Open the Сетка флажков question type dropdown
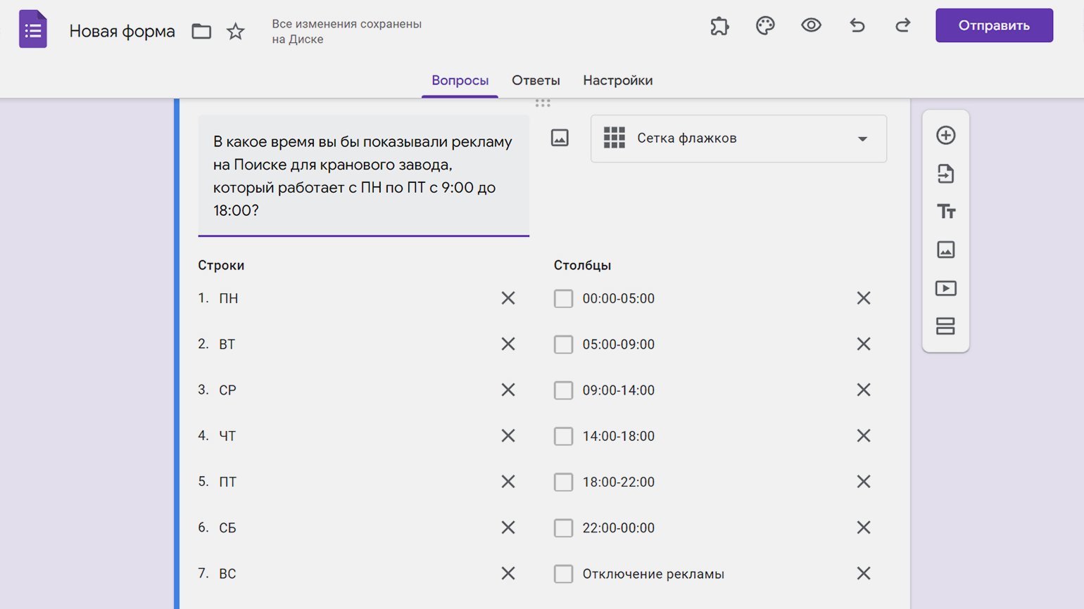The width and height of the screenshot is (1084, 609). pos(738,139)
